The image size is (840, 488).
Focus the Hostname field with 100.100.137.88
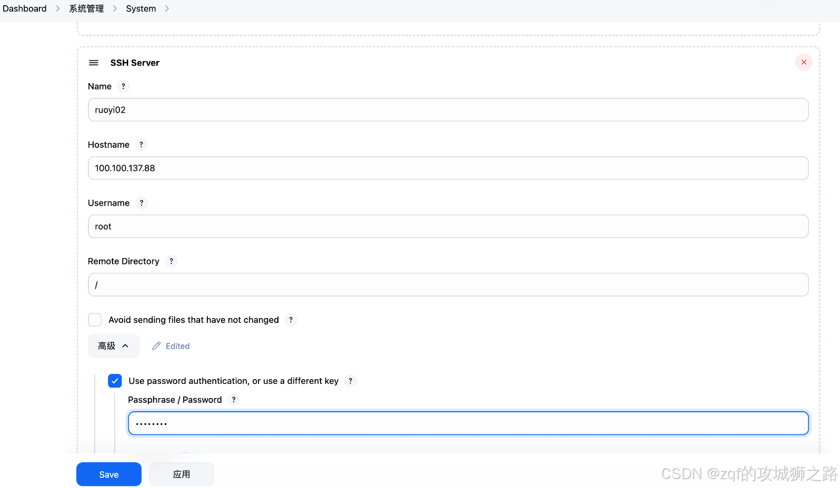[x=448, y=168]
